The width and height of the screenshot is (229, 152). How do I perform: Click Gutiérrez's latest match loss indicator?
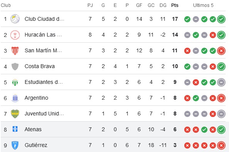coord(221,145)
